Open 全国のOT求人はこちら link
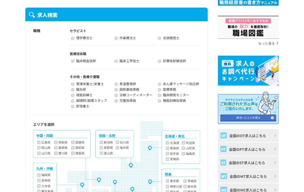 click(x=248, y=136)
